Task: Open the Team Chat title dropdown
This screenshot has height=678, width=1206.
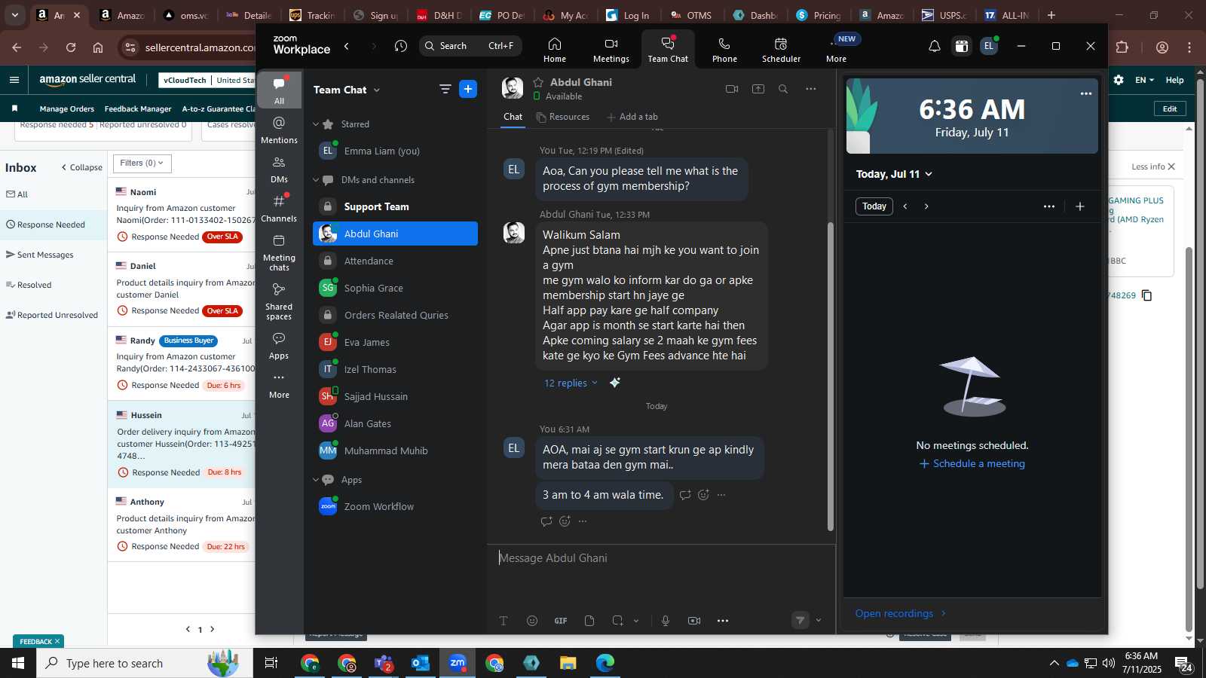Action: click(x=347, y=90)
